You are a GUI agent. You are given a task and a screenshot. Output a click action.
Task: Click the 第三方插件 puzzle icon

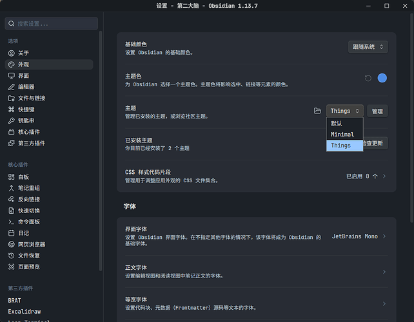[x=12, y=143]
